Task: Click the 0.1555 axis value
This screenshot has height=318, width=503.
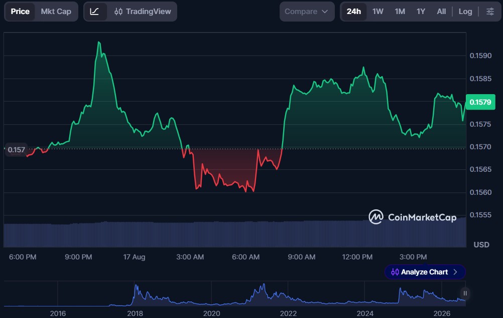Action: (x=480, y=215)
